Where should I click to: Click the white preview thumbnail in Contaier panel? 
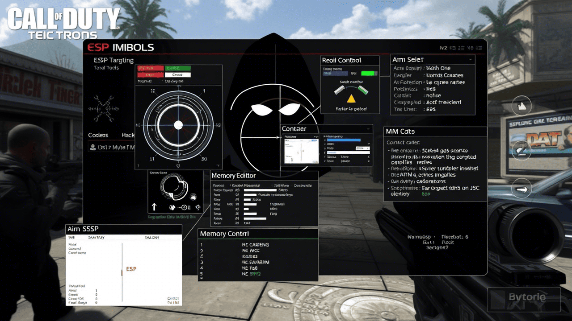pyautogui.click(x=302, y=151)
